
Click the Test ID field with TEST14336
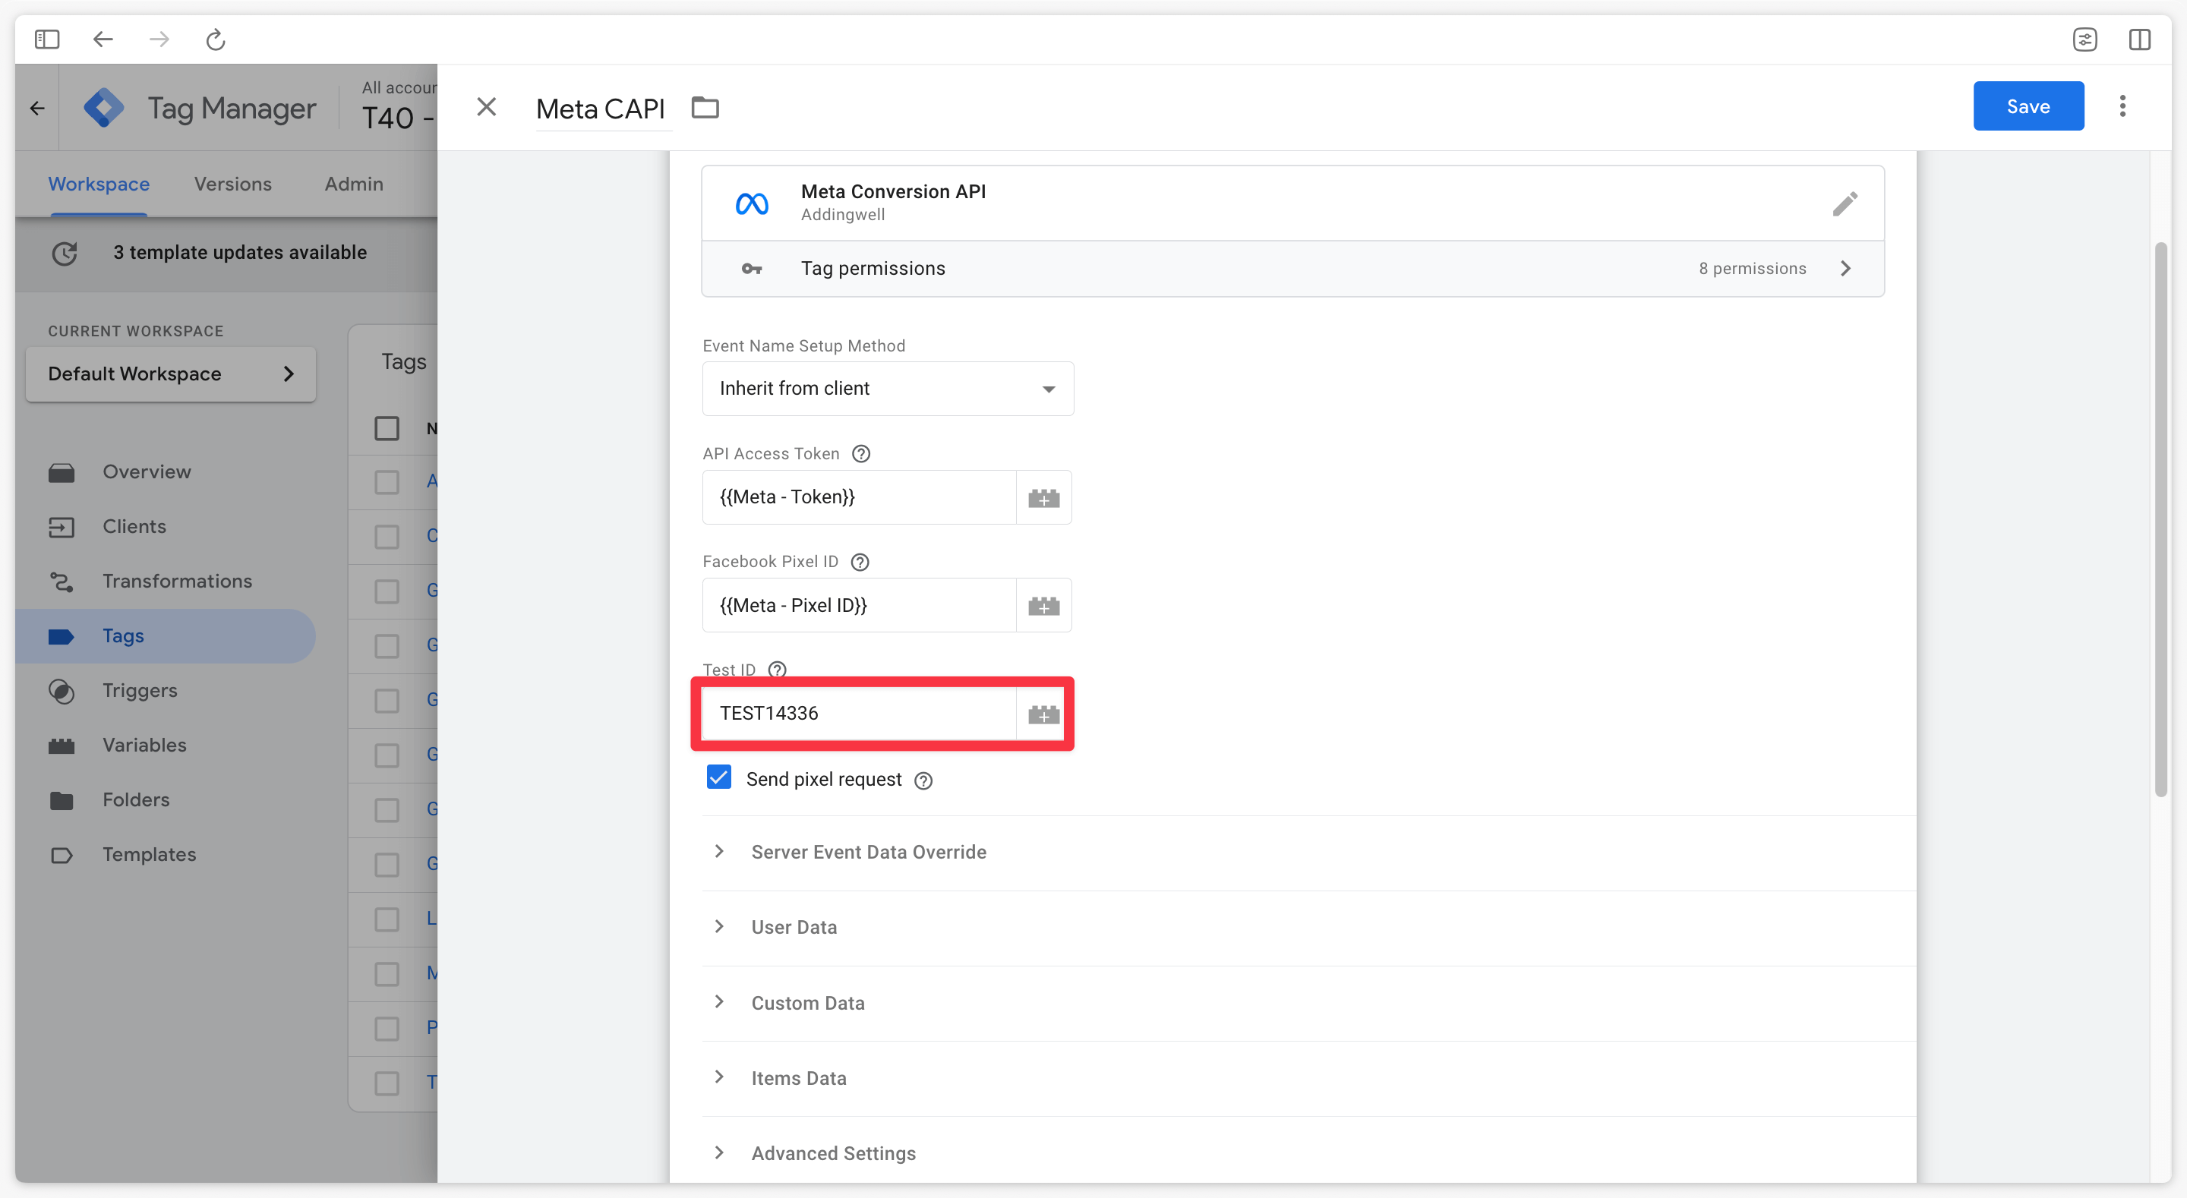point(859,714)
